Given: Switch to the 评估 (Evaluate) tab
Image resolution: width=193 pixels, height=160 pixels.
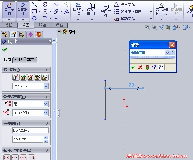Looking at the screenshot, I should tap(59, 25).
